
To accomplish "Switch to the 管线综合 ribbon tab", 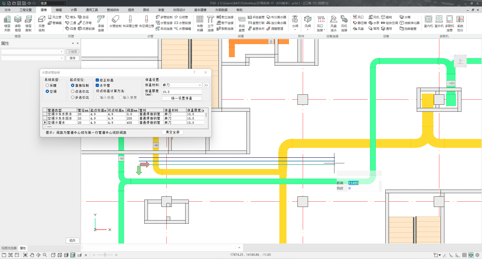I will [x=113, y=10].
